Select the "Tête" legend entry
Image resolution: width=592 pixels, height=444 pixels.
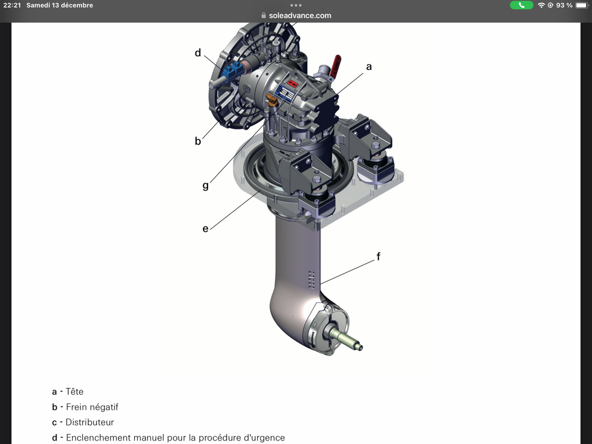coord(75,391)
